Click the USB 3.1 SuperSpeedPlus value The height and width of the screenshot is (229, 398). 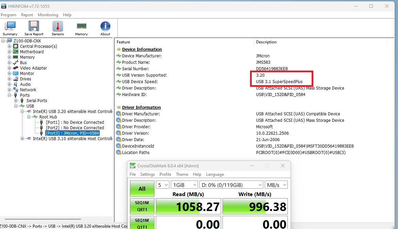click(x=279, y=81)
